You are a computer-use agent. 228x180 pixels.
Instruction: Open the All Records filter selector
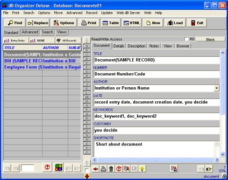coord(68,41)
